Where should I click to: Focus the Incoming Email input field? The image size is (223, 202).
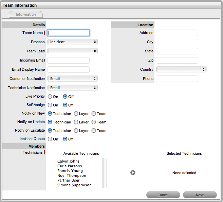pyautogui.click(x=69, y=61)
